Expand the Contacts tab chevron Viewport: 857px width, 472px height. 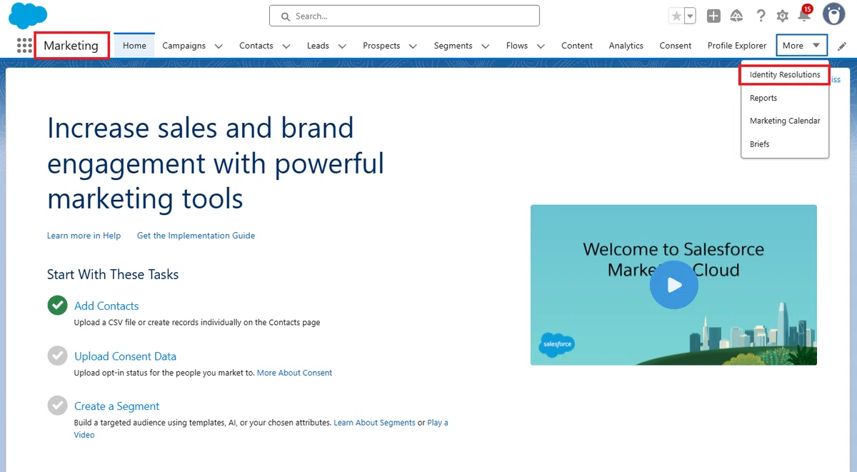tap(286, 46)
